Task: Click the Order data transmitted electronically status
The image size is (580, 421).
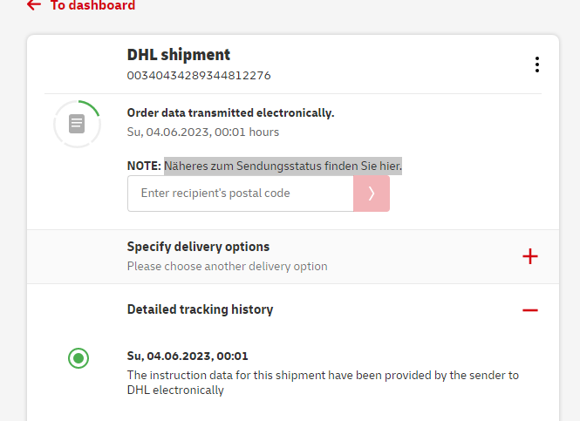Action: click(230, 113)
